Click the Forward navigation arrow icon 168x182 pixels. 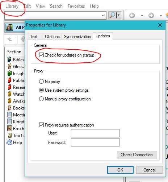[151, 16]
